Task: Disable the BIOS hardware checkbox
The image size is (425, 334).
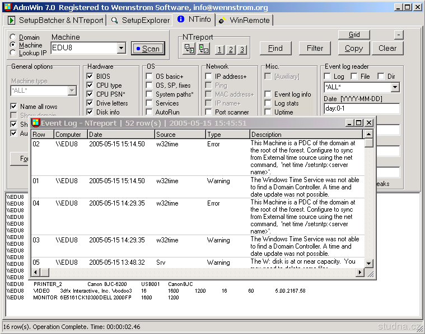Action: click(x=90, y=77)
